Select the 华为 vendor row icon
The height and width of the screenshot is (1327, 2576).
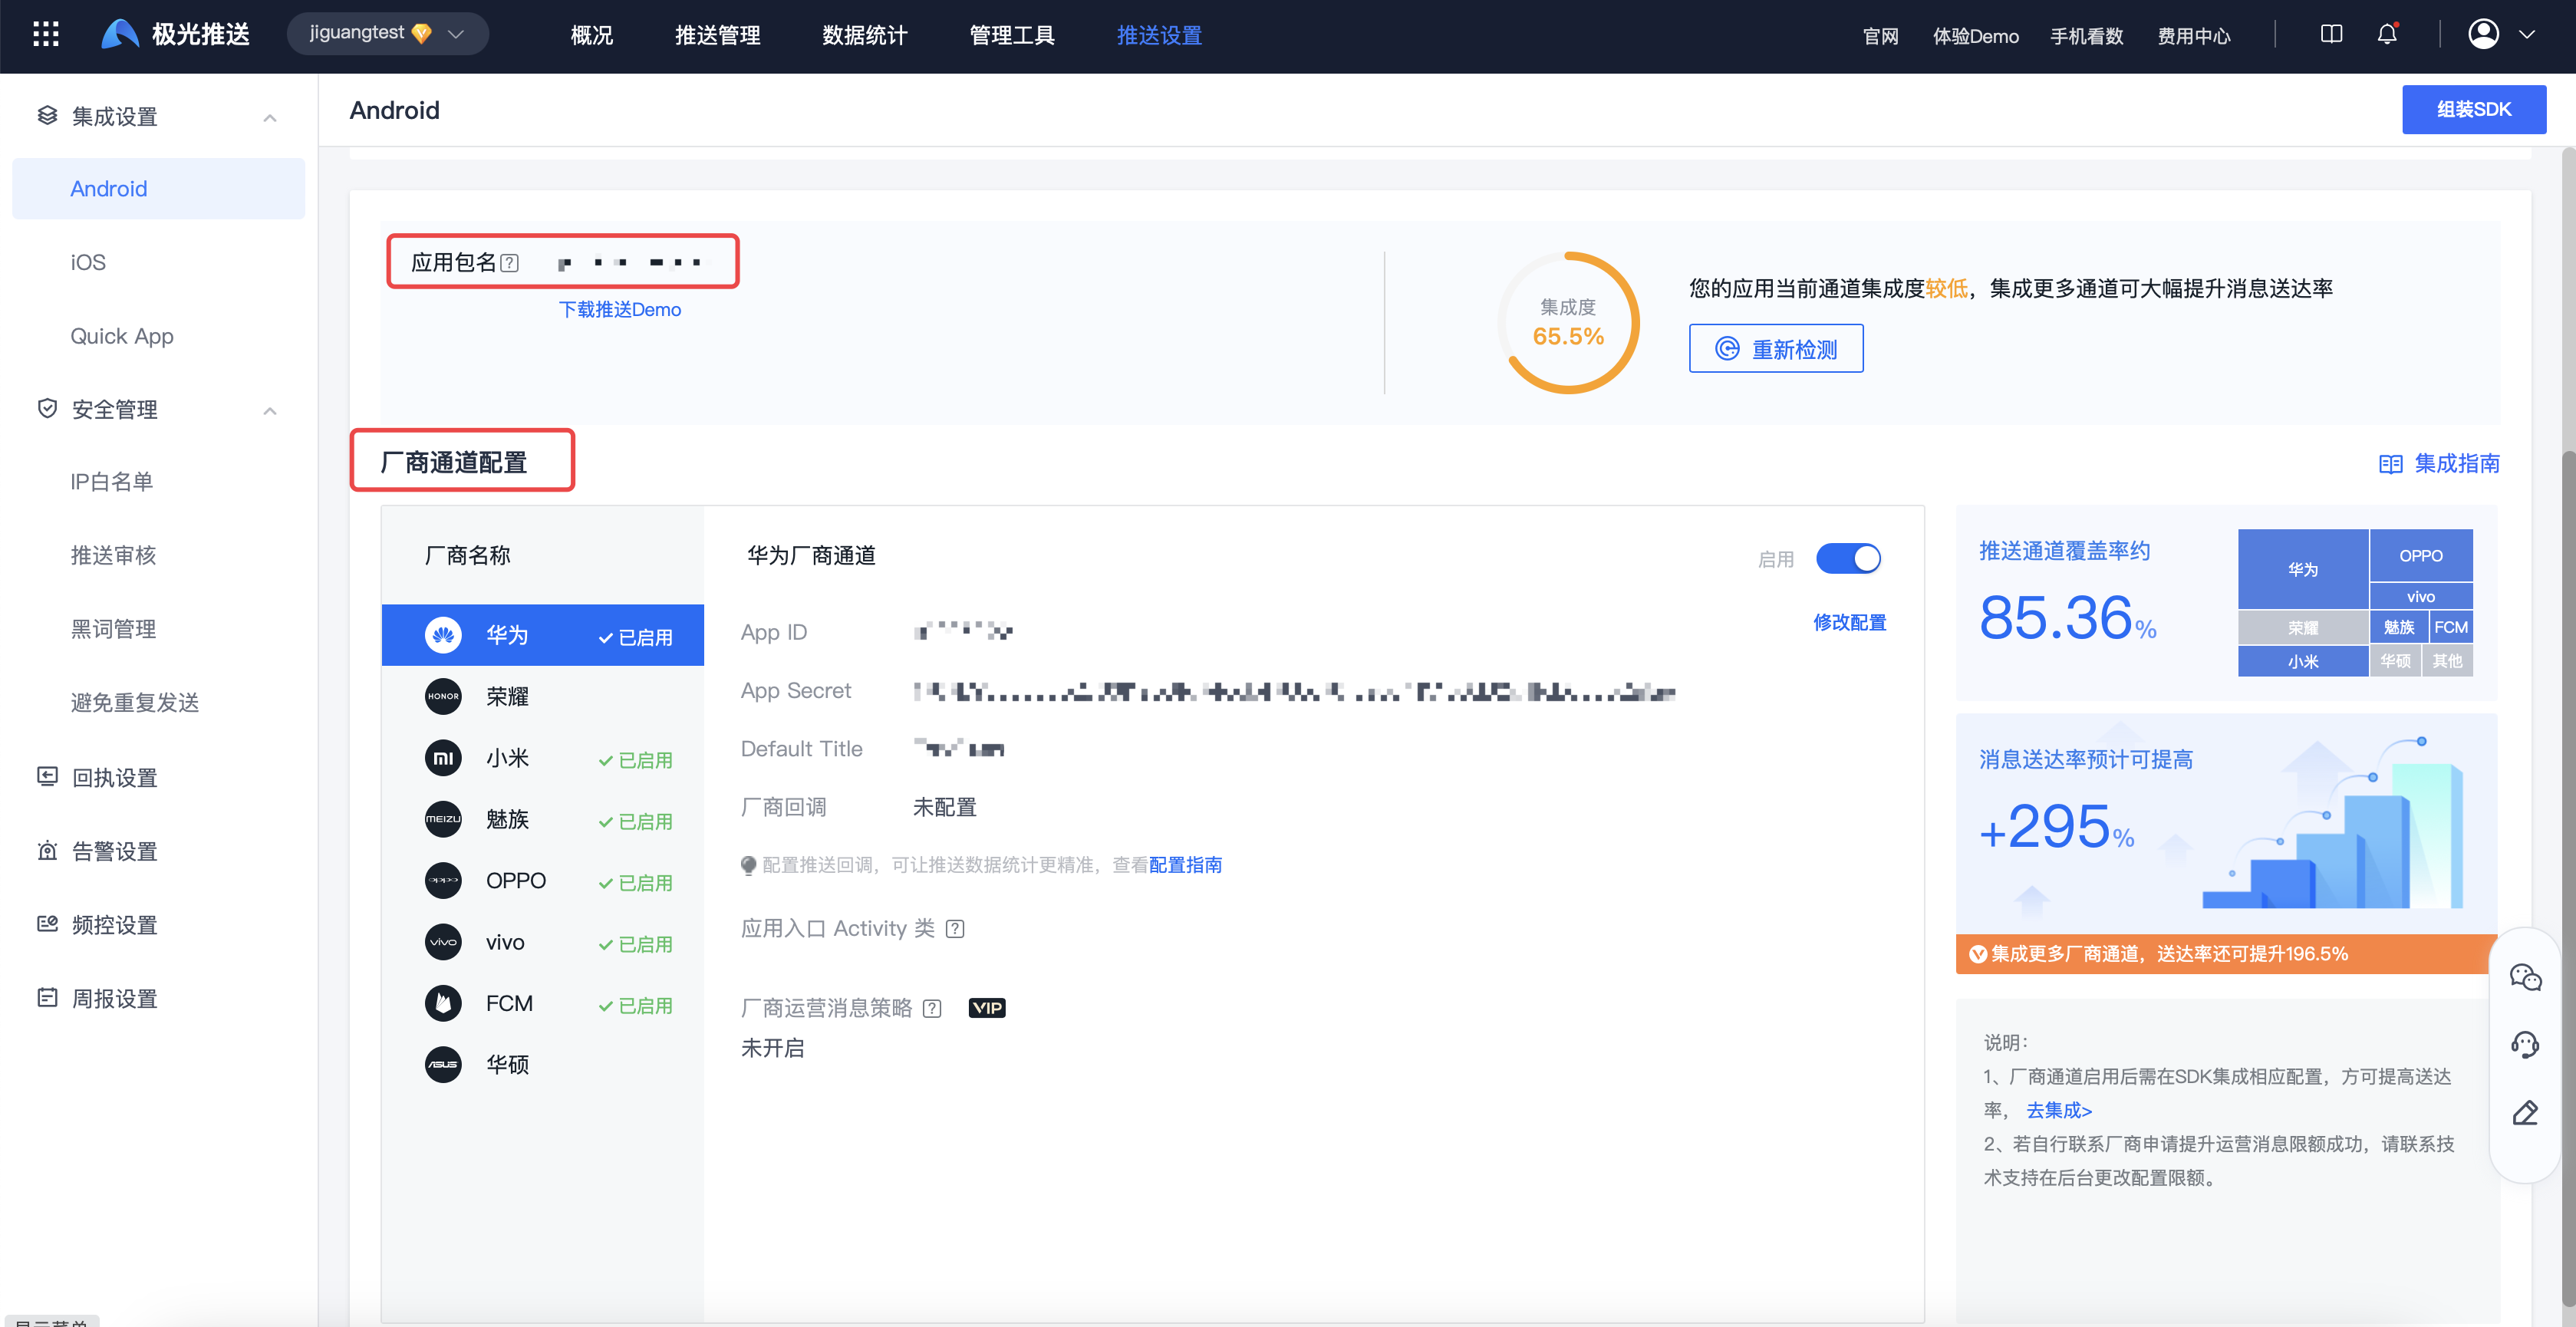(443, 635)
